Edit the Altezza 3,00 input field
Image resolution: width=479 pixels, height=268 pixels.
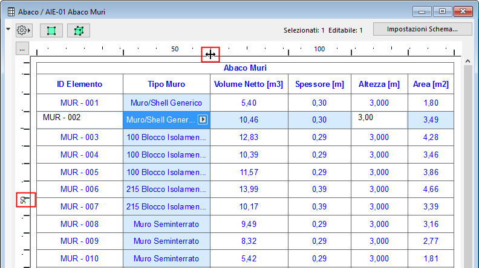coord(379,120)
